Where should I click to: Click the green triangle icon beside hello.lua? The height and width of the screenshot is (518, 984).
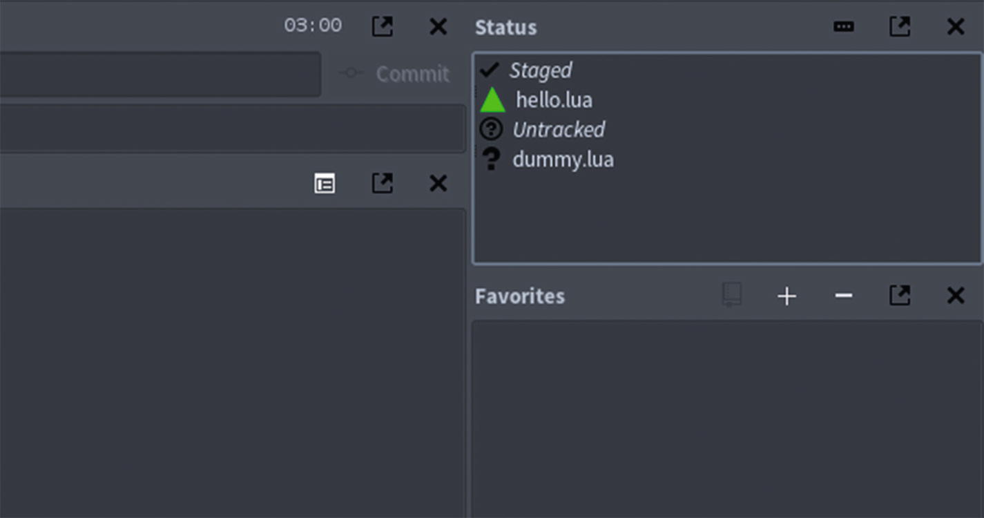[492, 100]
